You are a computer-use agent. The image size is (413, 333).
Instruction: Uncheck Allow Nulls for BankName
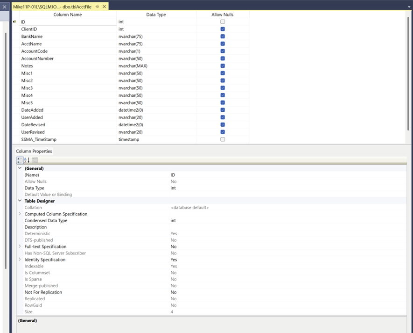[x=223, y=36]
